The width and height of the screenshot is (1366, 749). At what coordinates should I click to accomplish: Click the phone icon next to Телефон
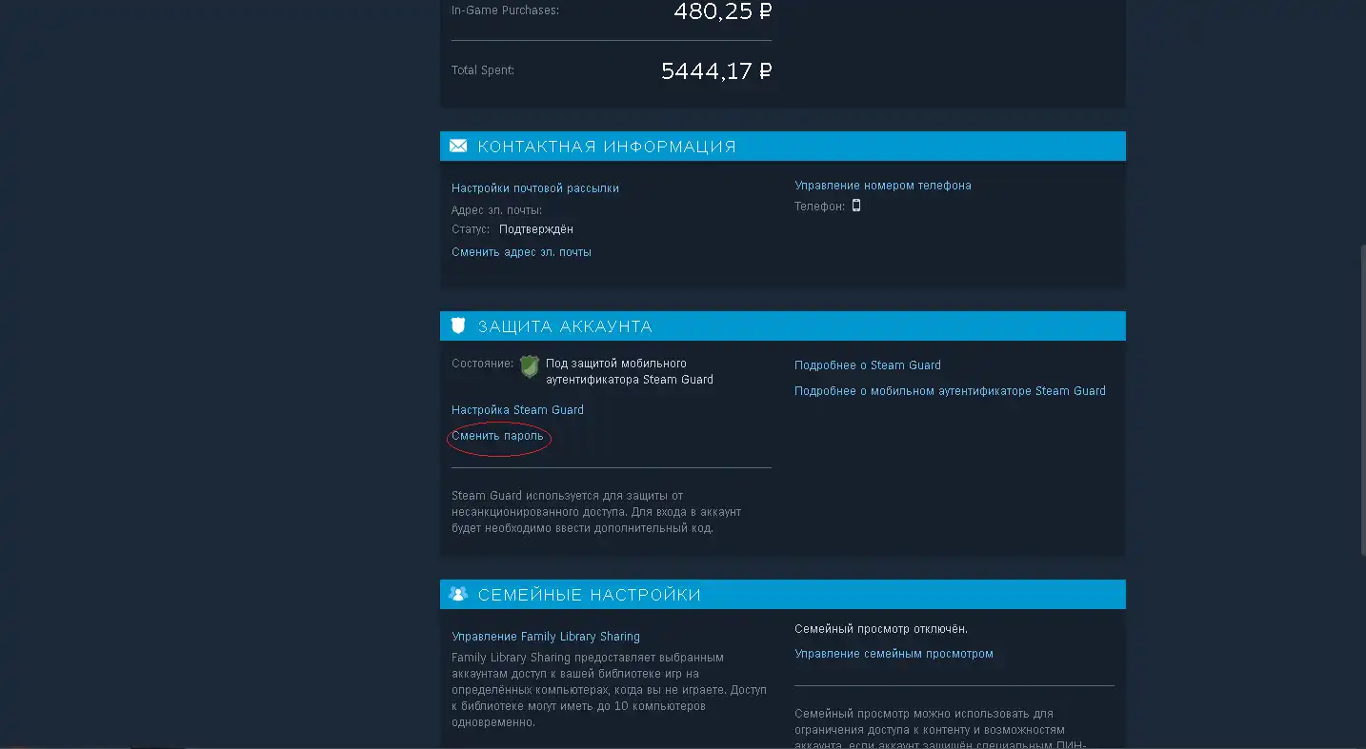click(x=856, y=206)
